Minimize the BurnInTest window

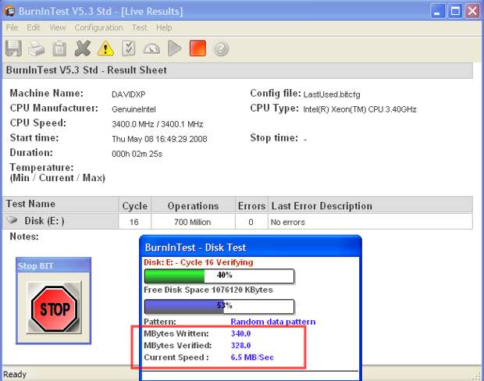[x=437, y=11]
